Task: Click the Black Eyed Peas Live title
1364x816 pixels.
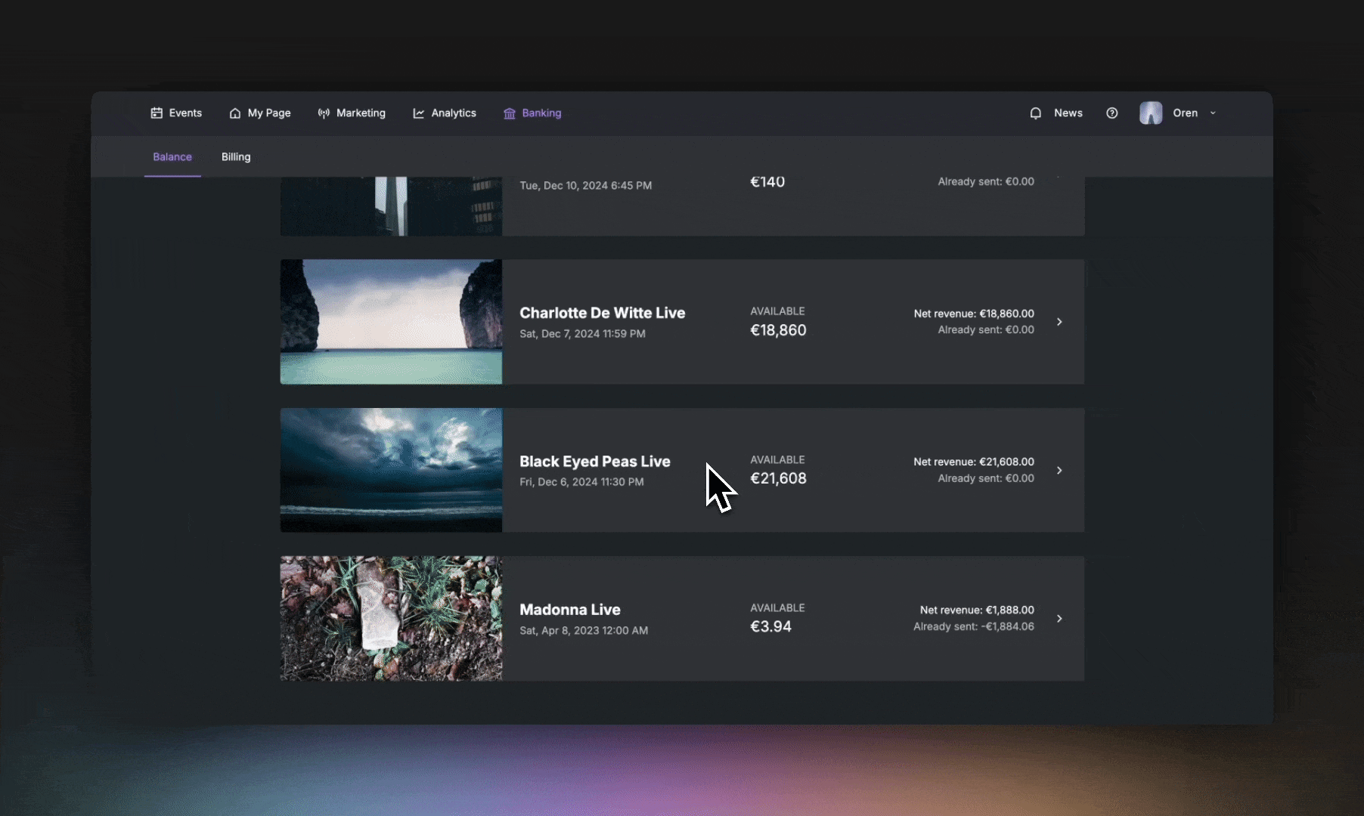Action: pos(595,462)
